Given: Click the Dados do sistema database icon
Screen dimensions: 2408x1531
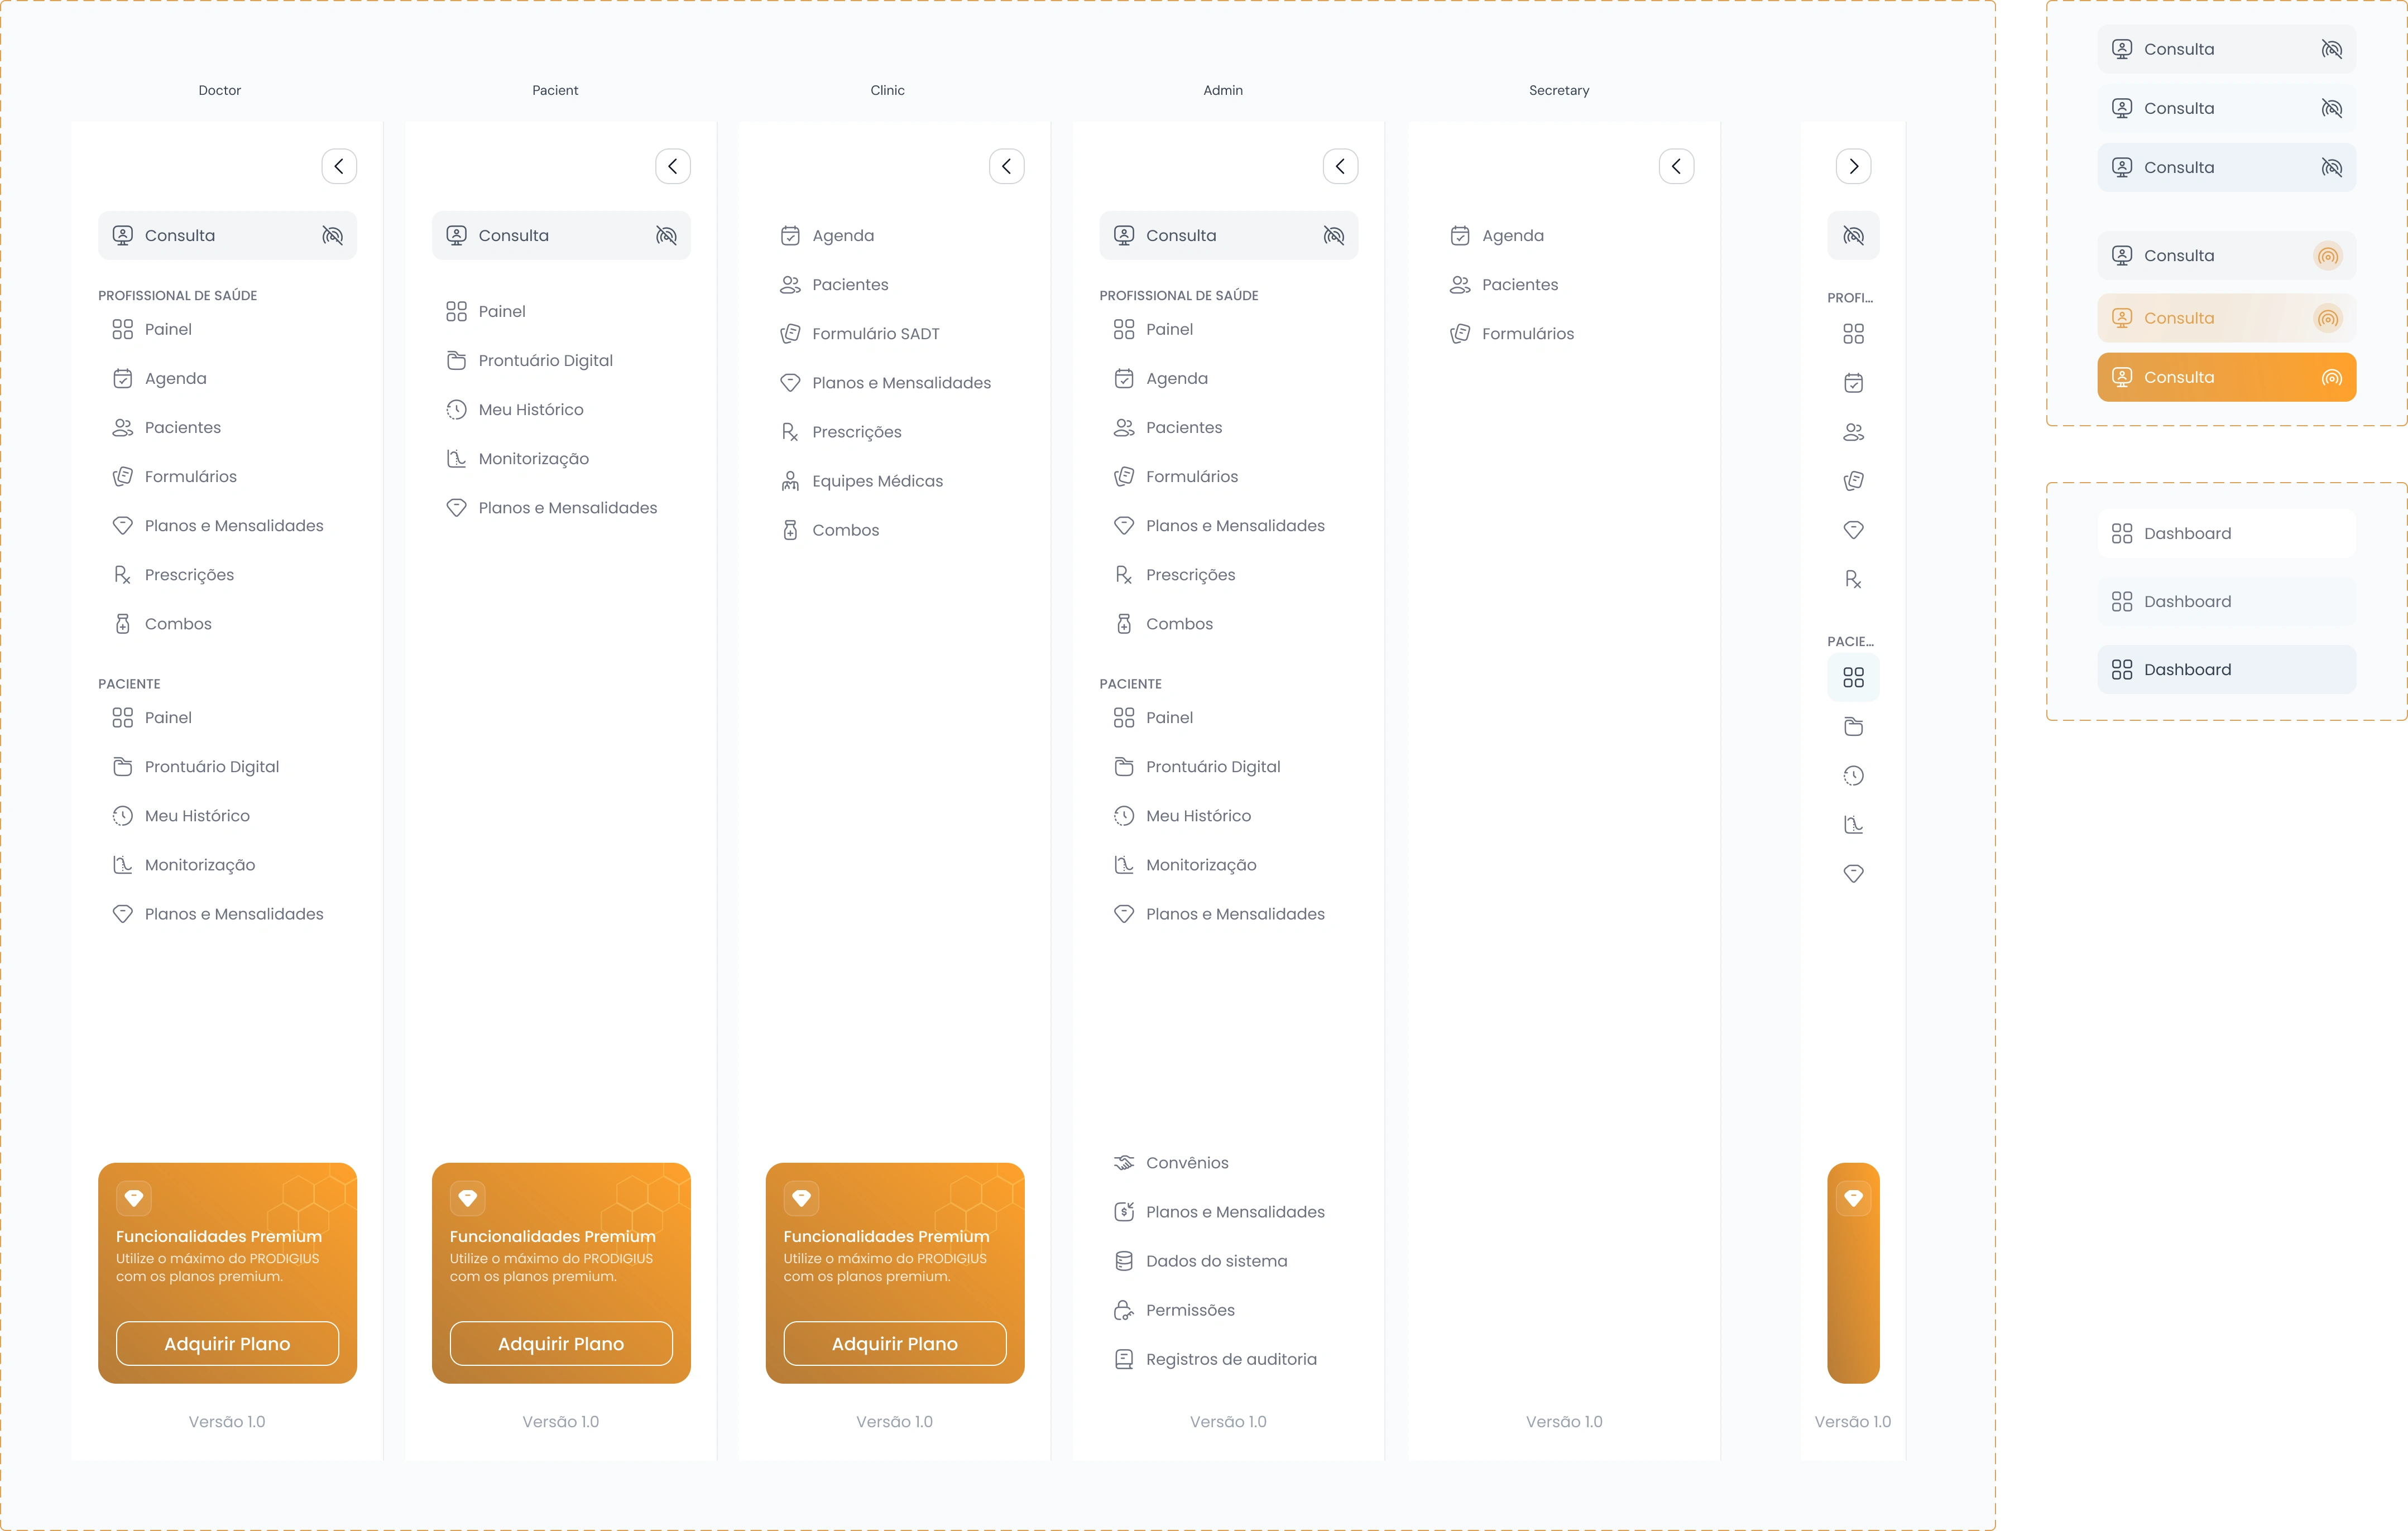Looking at the screenshot, I should click(1123, 1260).
